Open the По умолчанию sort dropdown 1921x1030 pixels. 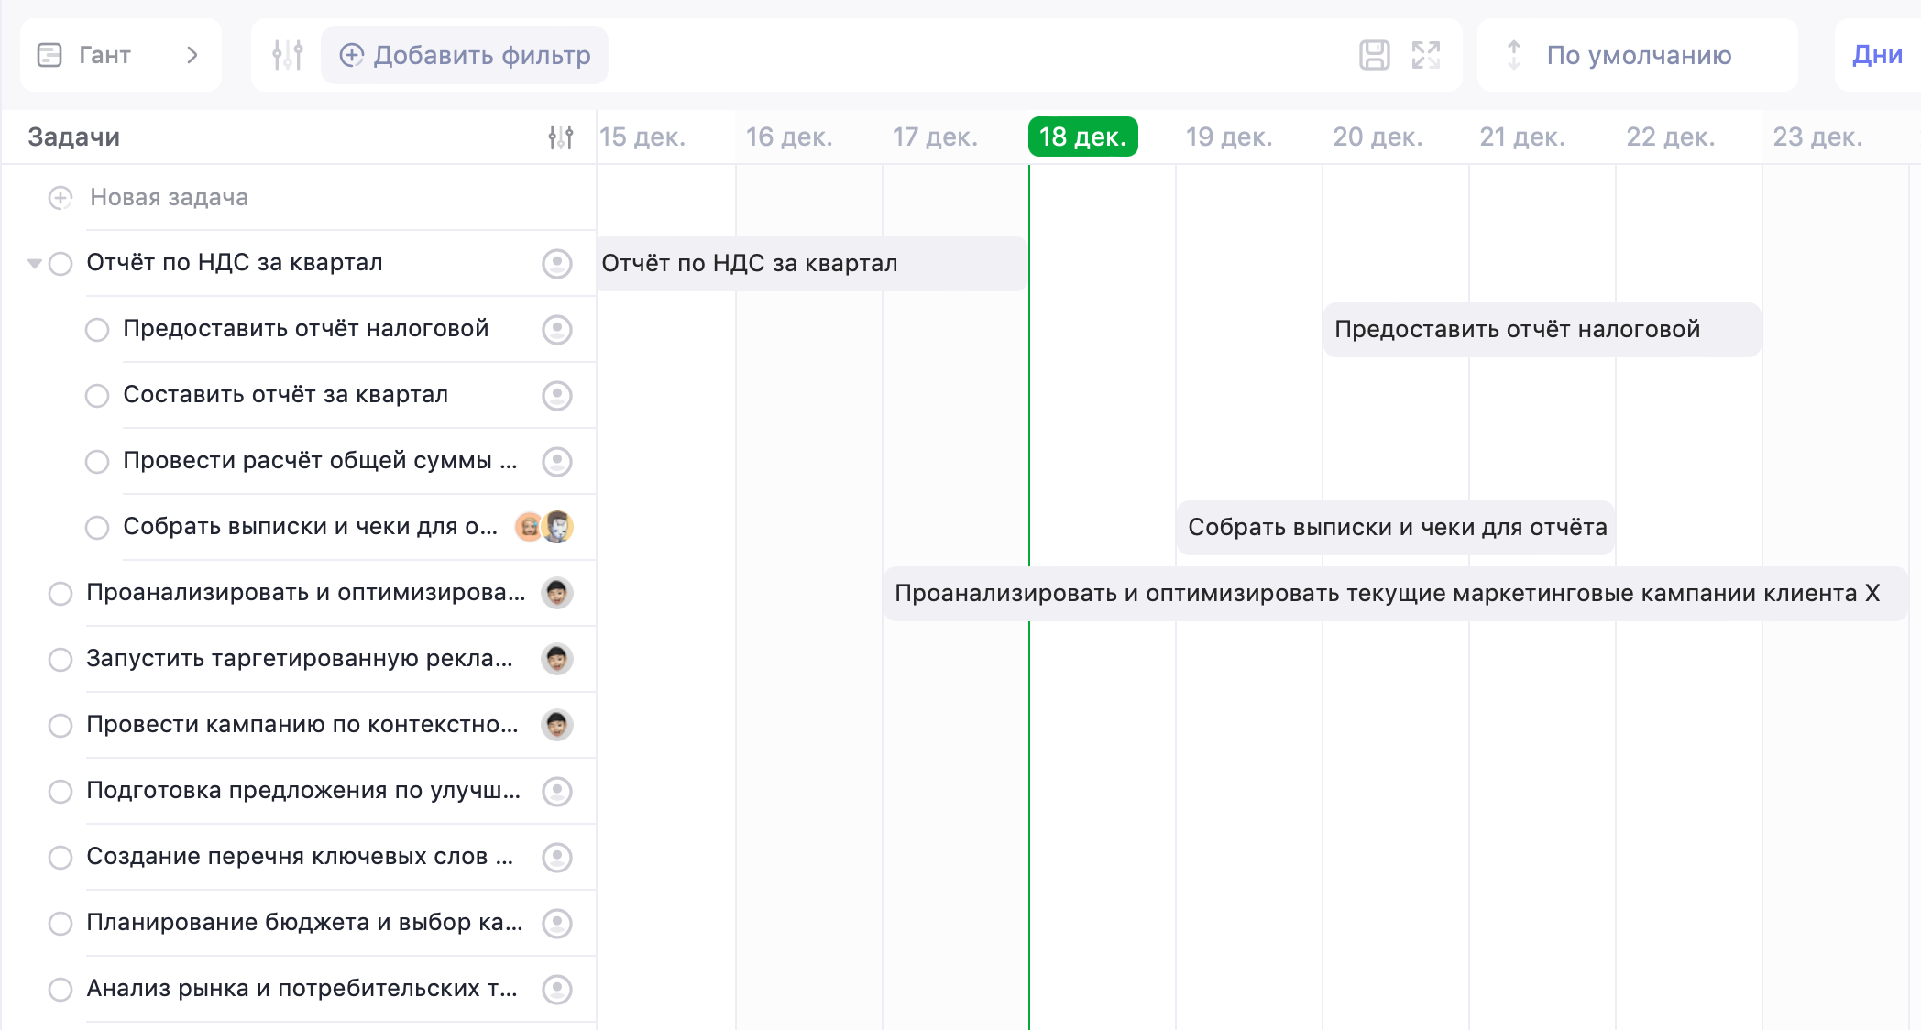coord(1637,55)
